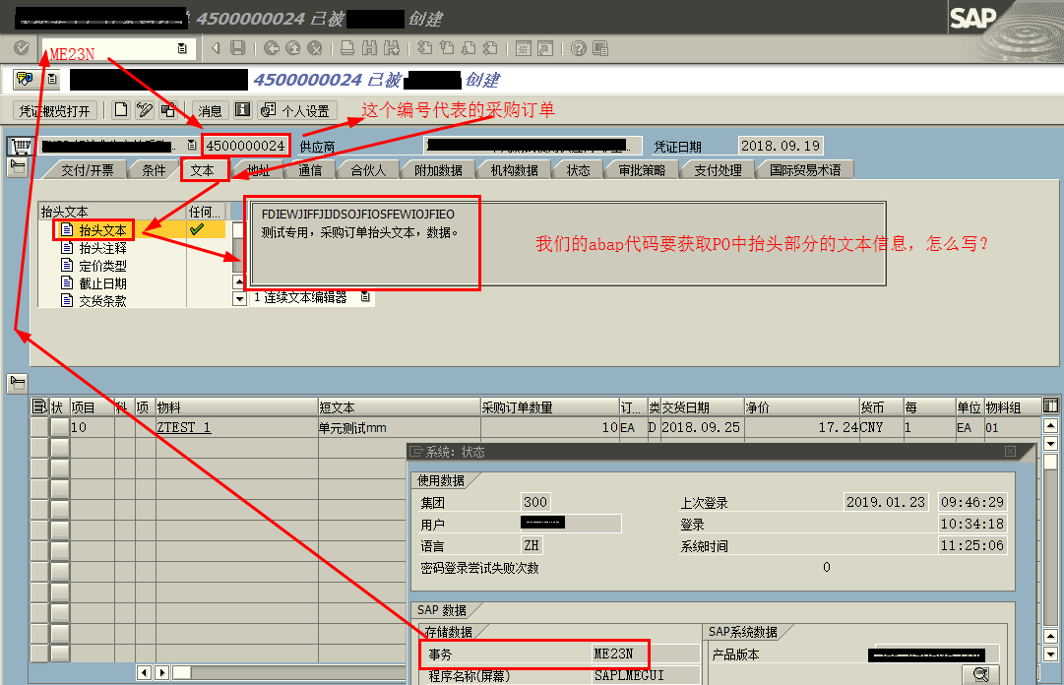Click the green Enter checkmark icon

[21, 48]
